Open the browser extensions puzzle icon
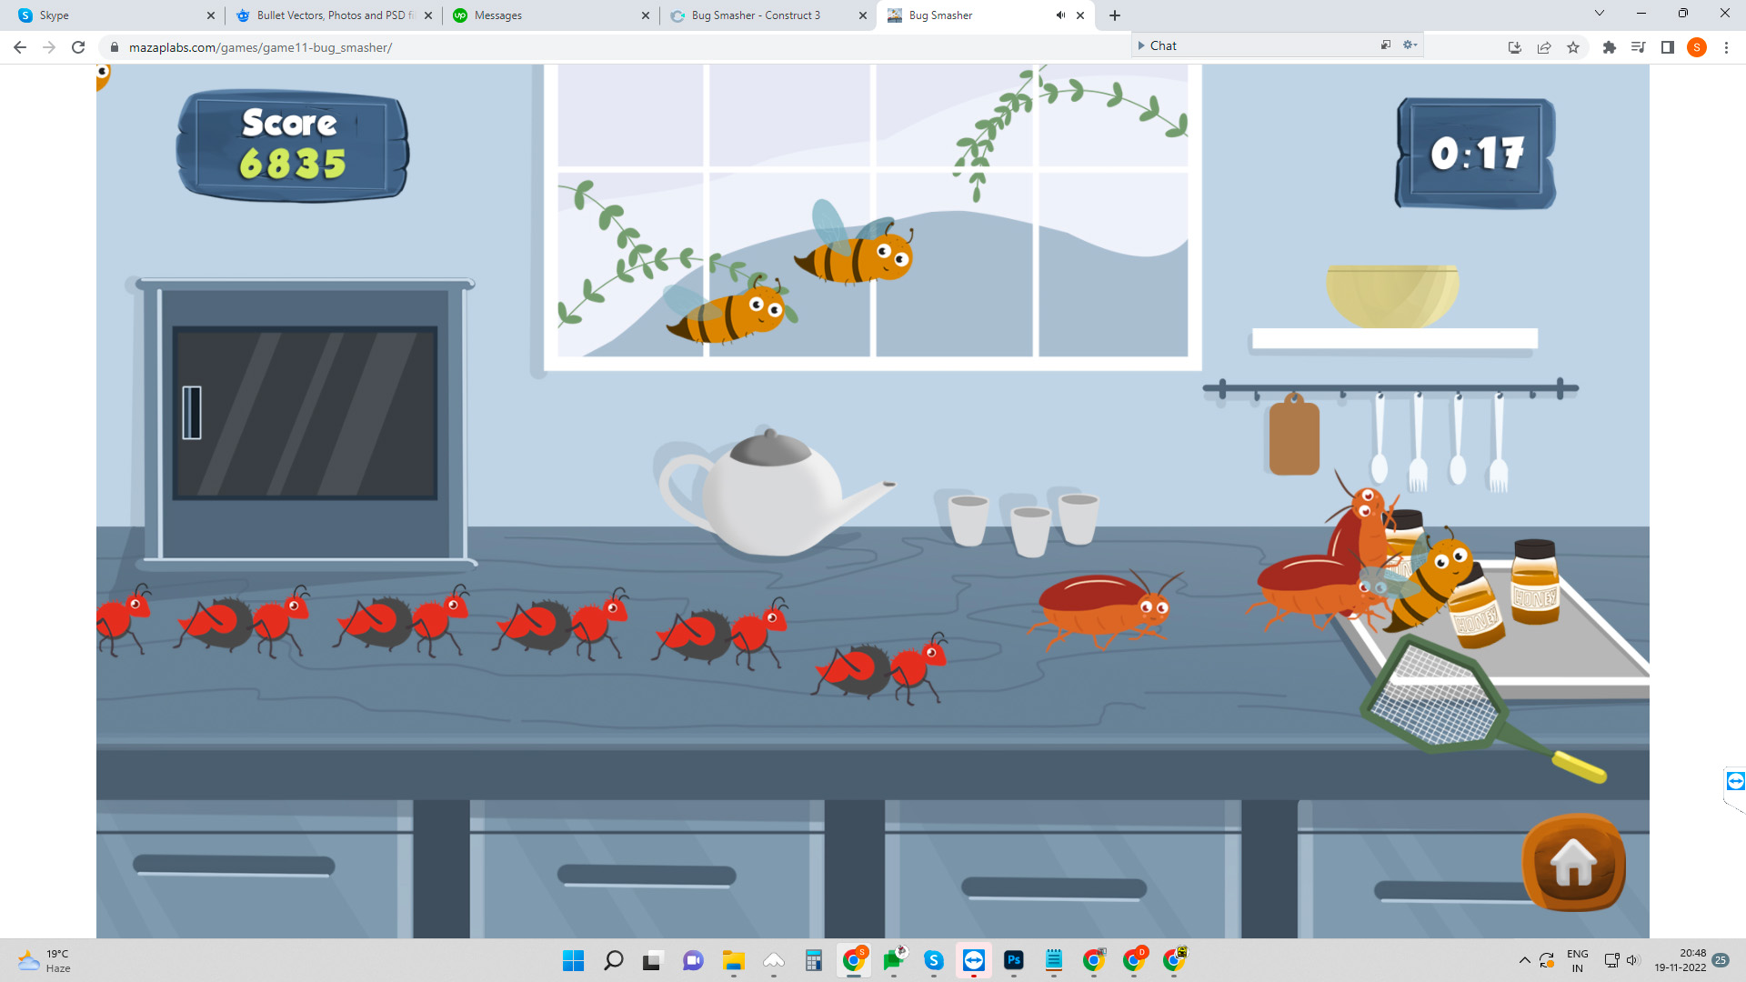1746x982 pixels. (1609, 47)
